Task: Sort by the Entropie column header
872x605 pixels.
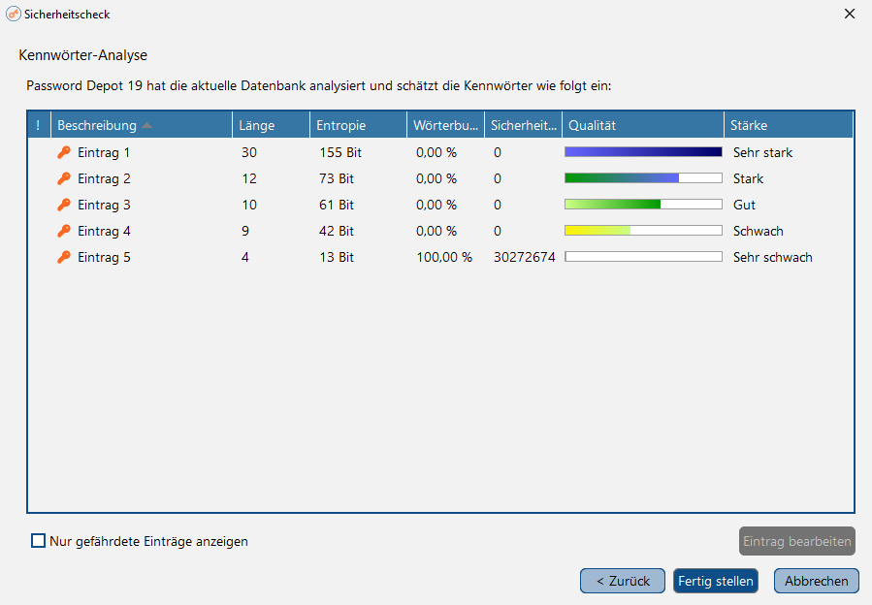Action: 358,125
